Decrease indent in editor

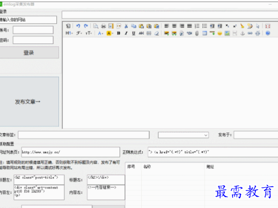pos(220,26)
